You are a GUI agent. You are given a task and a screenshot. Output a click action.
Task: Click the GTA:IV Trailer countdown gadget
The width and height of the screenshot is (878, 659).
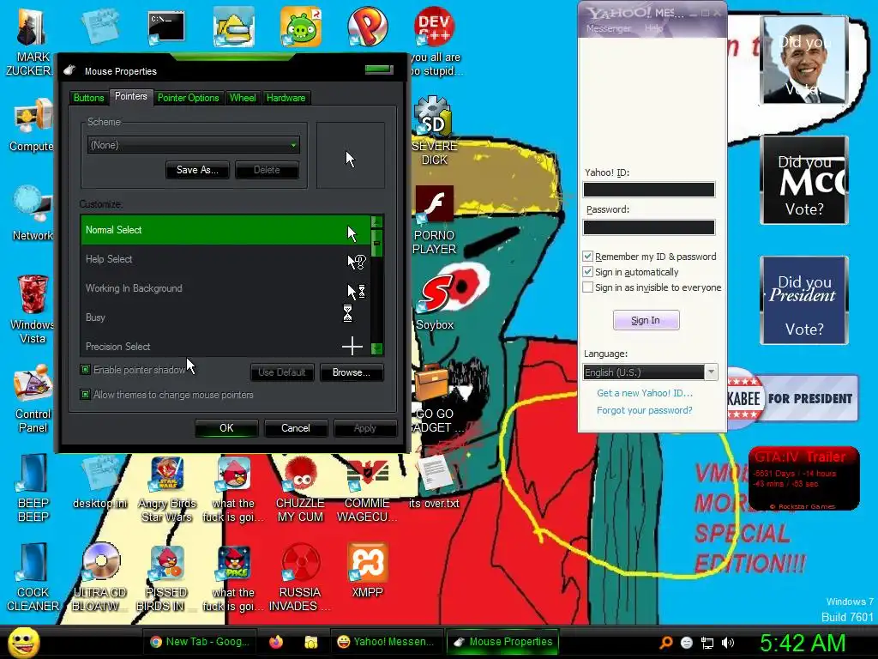803,479
